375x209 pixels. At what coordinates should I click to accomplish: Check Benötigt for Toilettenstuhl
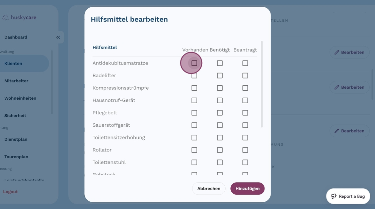(x=220, y=162)
